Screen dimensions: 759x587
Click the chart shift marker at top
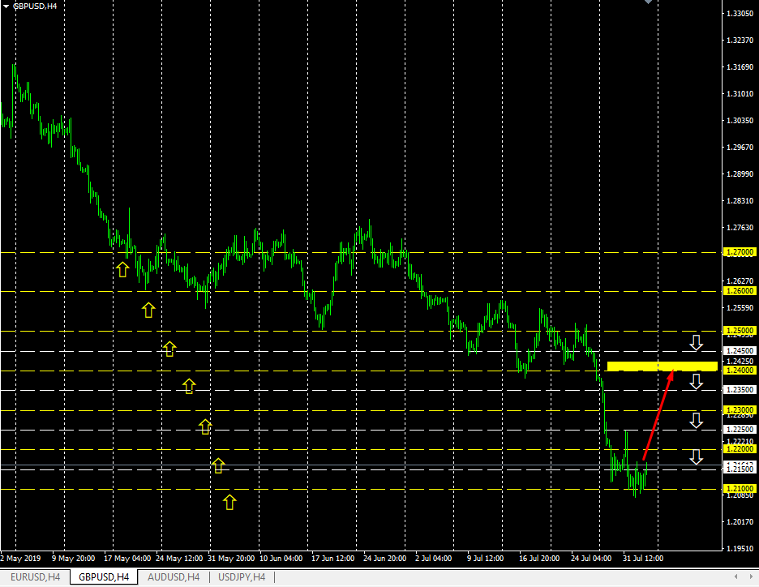tap(648, 2)
